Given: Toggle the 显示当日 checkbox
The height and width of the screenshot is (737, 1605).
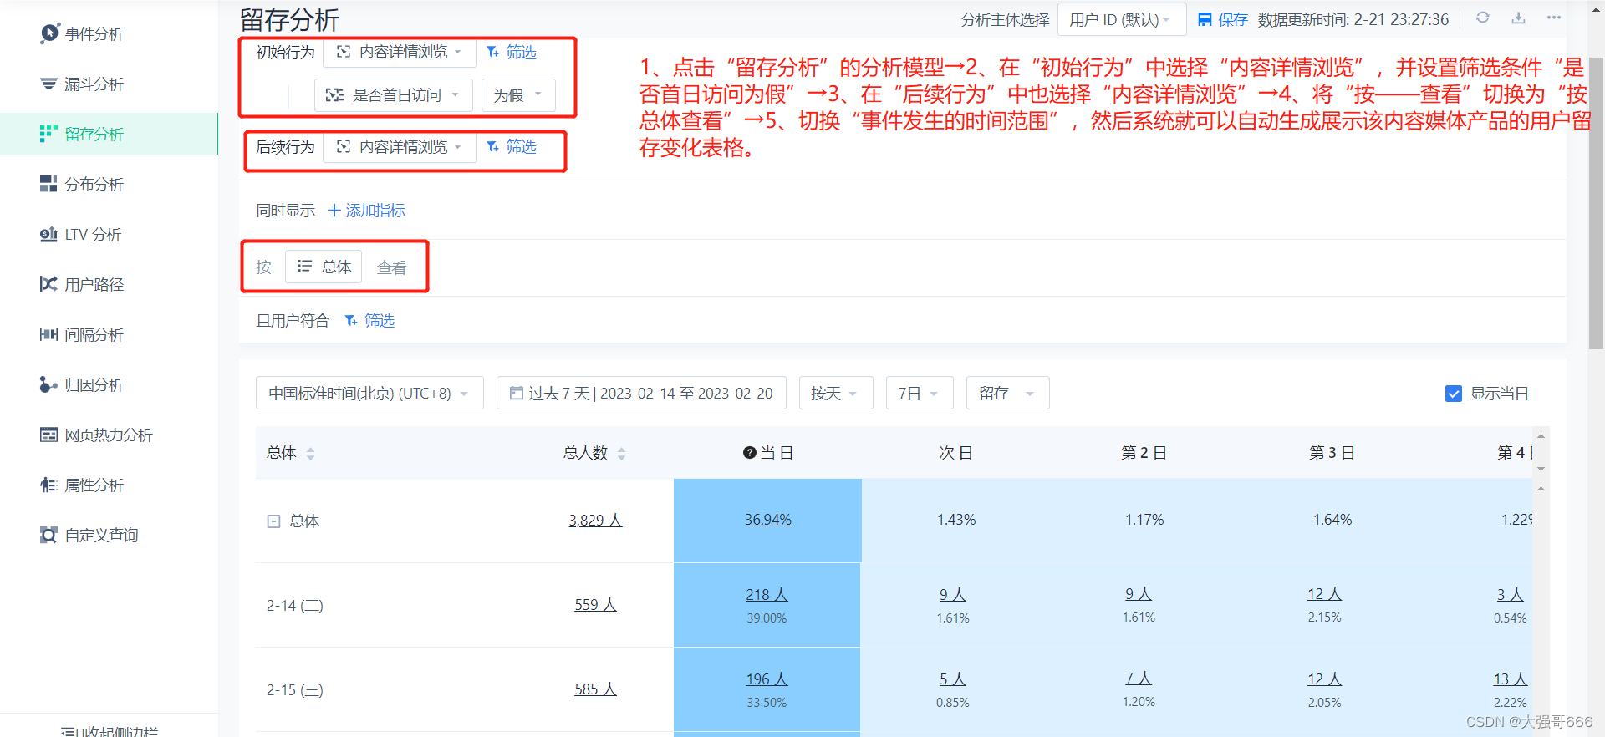Looking at the screenshot, I should pyautogui.click(x=1454, y=394).
